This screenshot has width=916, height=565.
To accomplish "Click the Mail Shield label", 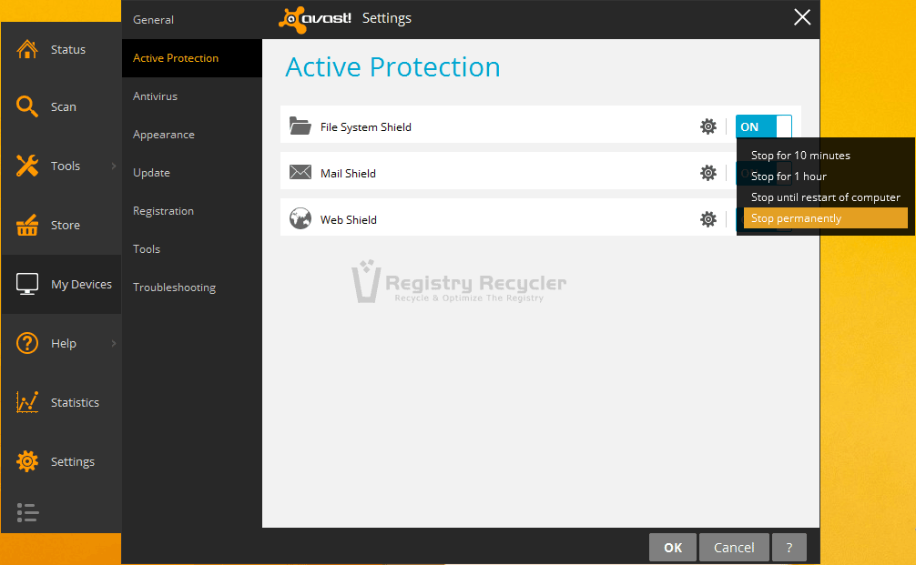I will (x=348, y=174).
